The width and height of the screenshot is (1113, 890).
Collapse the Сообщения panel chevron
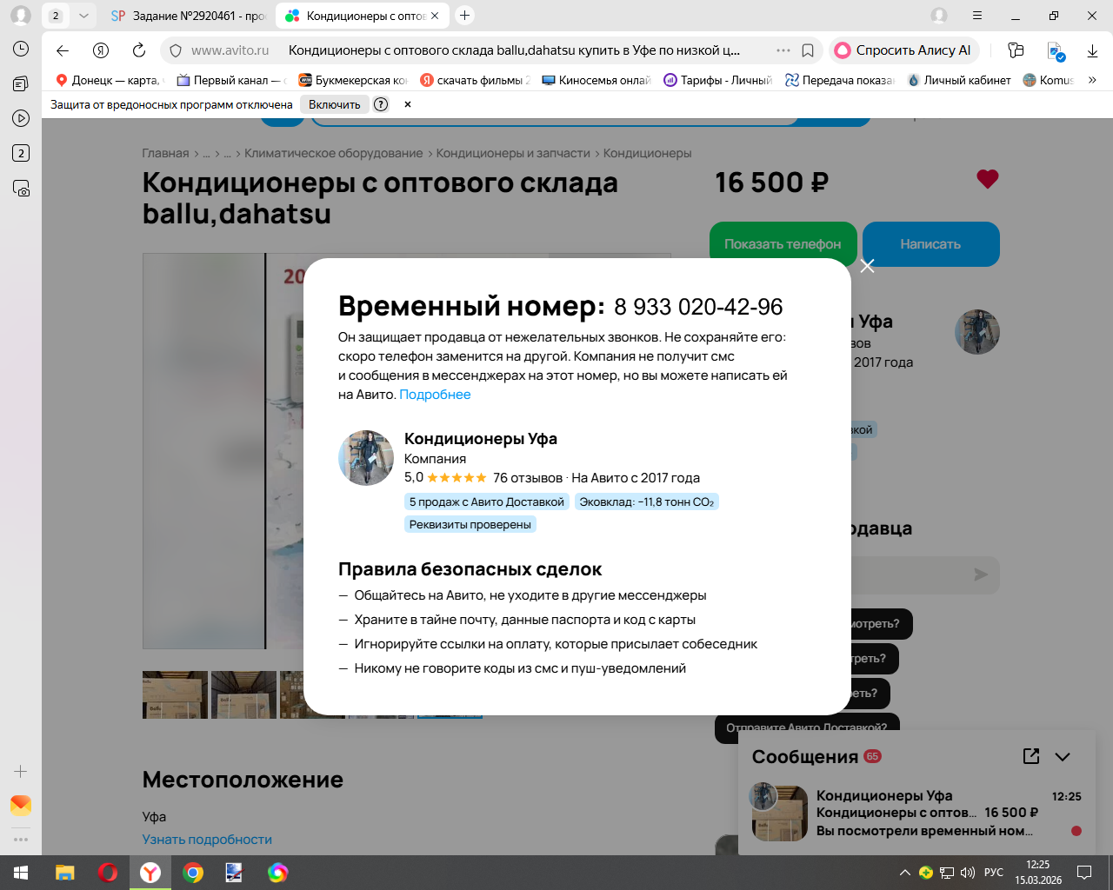coord(1063,756)
